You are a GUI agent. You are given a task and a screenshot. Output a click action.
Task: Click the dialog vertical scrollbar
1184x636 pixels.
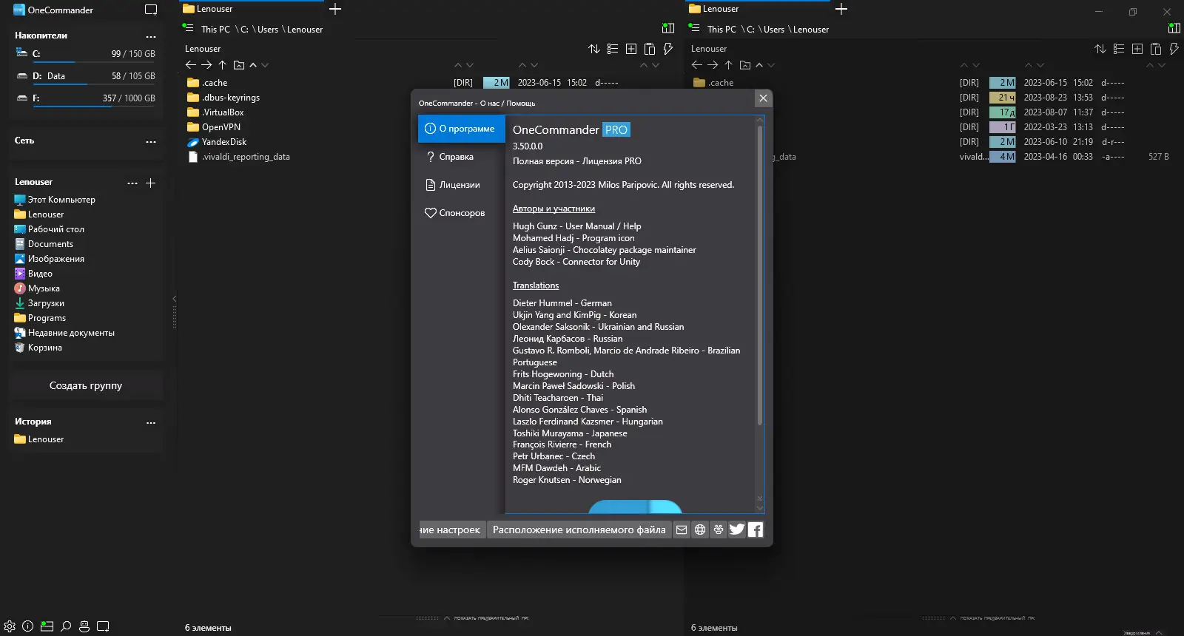point(759,274)
